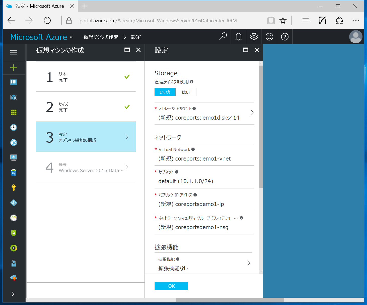Open the user account avatar
This screenshot has width=367, height=305.
[x=356, y=37]
